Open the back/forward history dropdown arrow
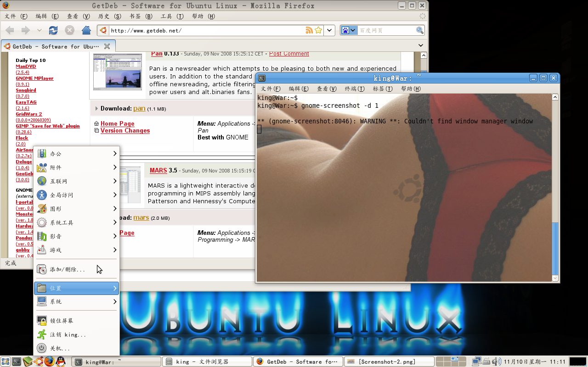The width and height of the screenshot is (588, 367). point(40,30)
